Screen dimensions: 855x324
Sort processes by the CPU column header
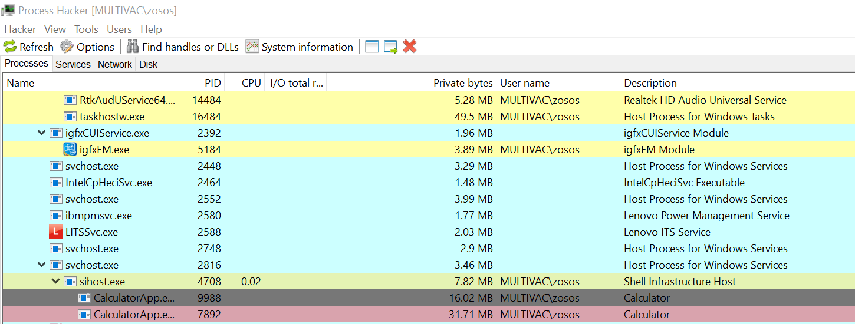251,83
